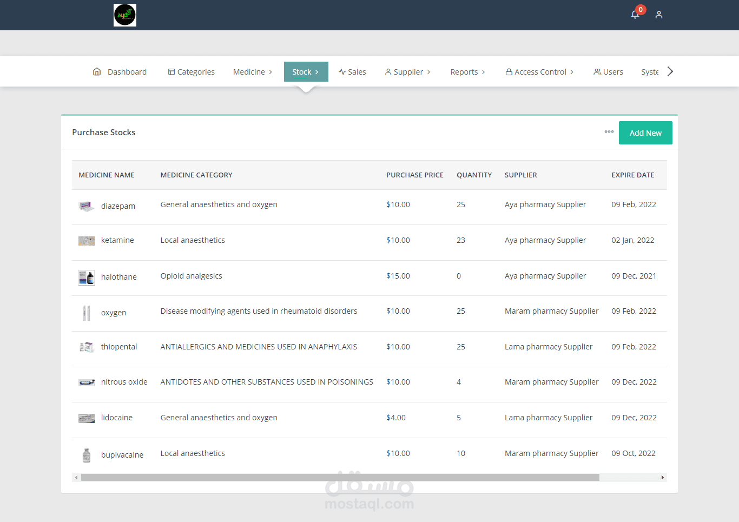Click the user profile icon
The height and width of the screenshot is (522, 739).
tap(659, 15)
